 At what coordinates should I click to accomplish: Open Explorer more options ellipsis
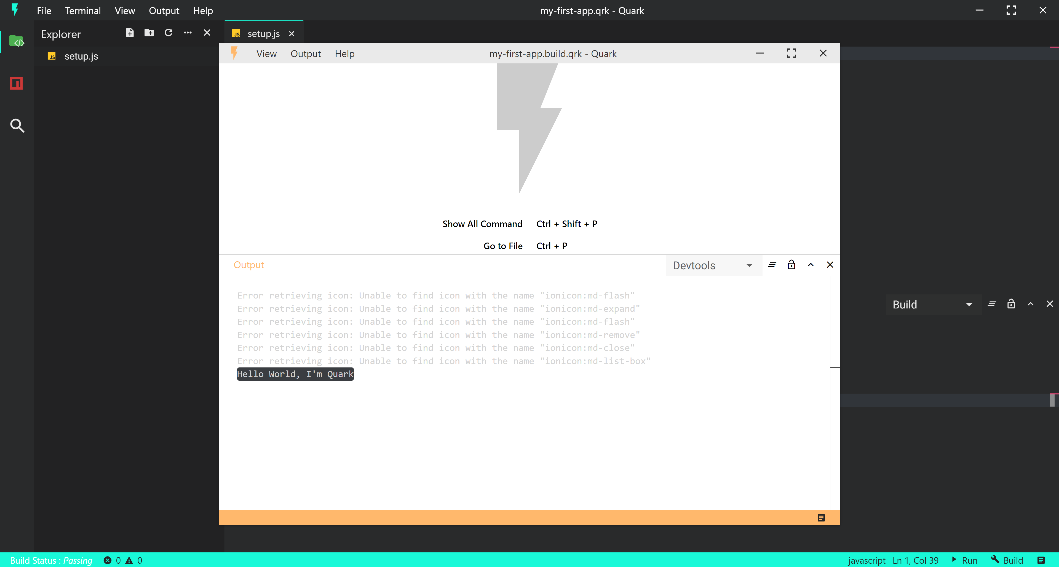tap(188, 33)
